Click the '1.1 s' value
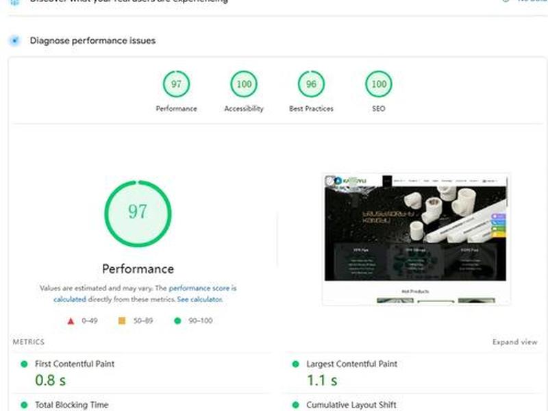 coord(322,380)
